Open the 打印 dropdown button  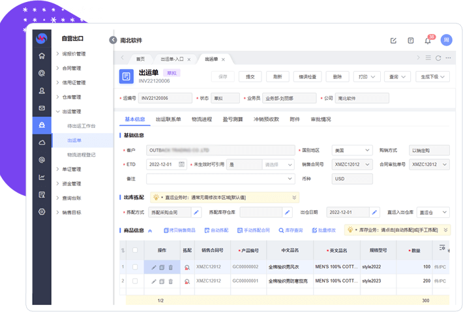tap(365, 76)
